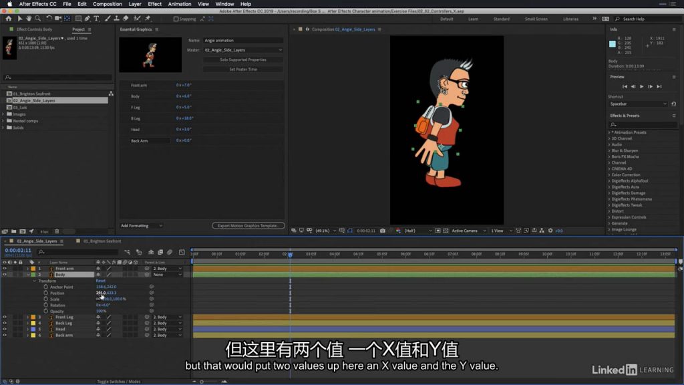Hide the Head layer
The height and width of the screenshot is (385, 684).
pos(5,329)
